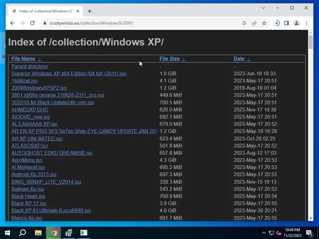The image size is (319, 239).
Task: Go back to the previous page
Action: tap(12, 23)
